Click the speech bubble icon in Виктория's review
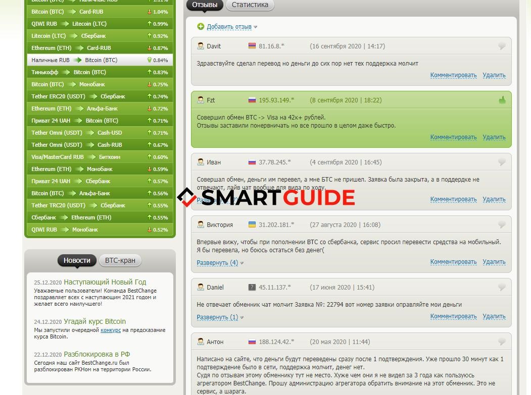Viewport: 531px width, 395px height. 502,224
